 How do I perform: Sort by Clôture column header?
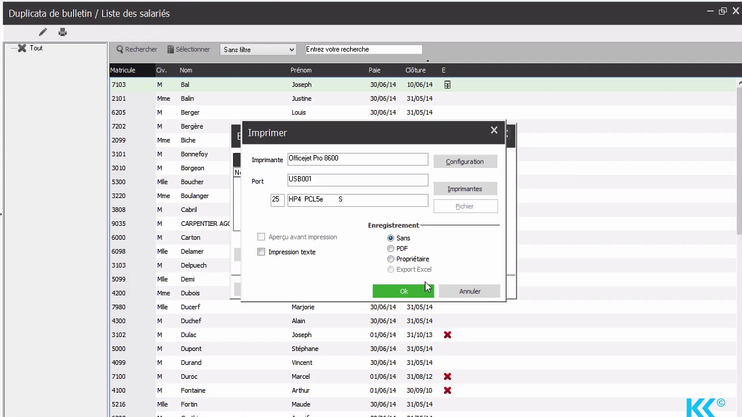tap(416, 70)
